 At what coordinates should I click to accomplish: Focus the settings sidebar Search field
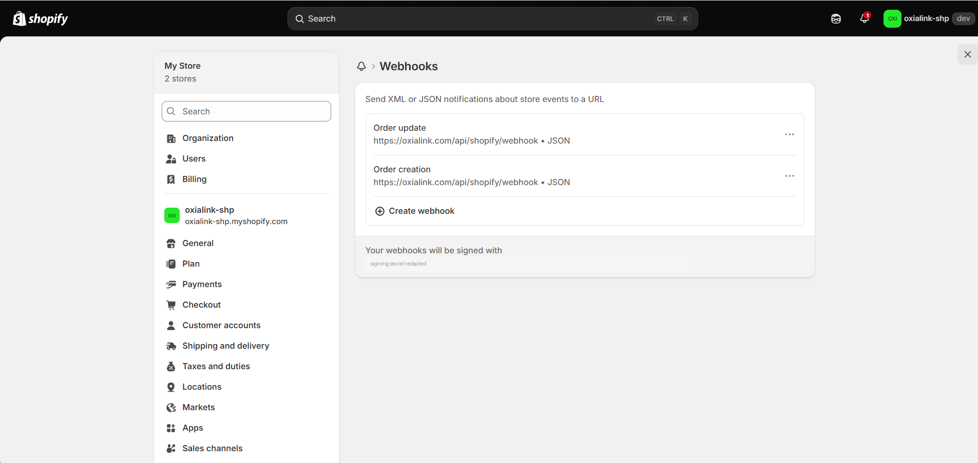[246, 111]
